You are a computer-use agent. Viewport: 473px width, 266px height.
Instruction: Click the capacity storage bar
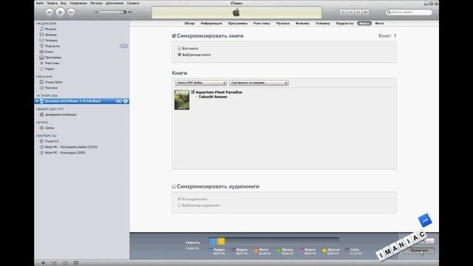(x=273, y=242)
